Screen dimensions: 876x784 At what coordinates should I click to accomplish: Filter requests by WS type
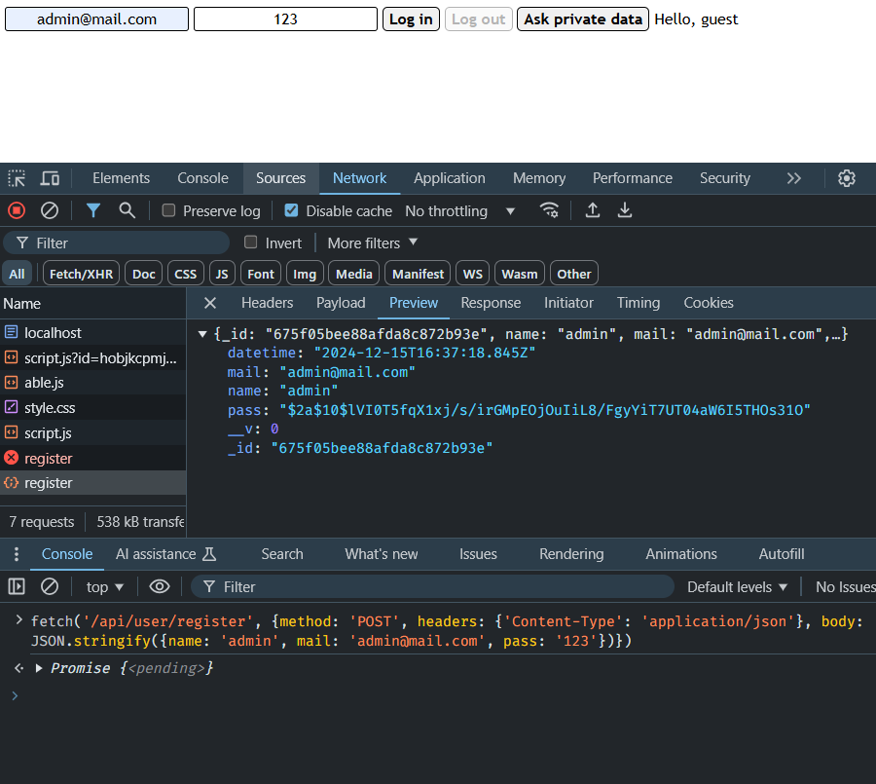click(473, 274)
